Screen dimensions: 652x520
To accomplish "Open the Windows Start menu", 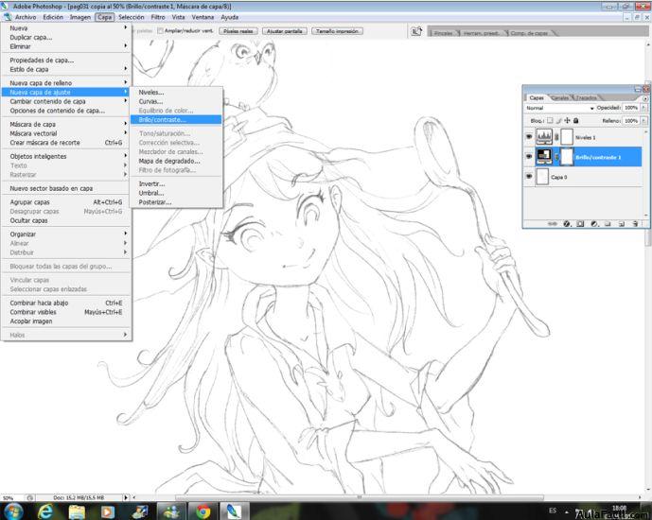I will pyautogui.click(x=13, y=511).
